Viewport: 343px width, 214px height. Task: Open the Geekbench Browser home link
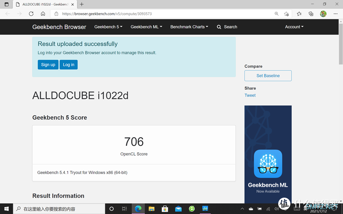[x=59, y=27]
